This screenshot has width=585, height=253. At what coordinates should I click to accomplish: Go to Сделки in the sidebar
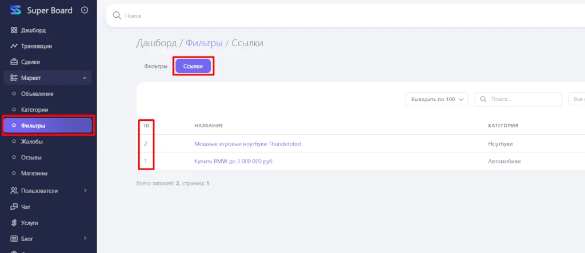(30, 62)
